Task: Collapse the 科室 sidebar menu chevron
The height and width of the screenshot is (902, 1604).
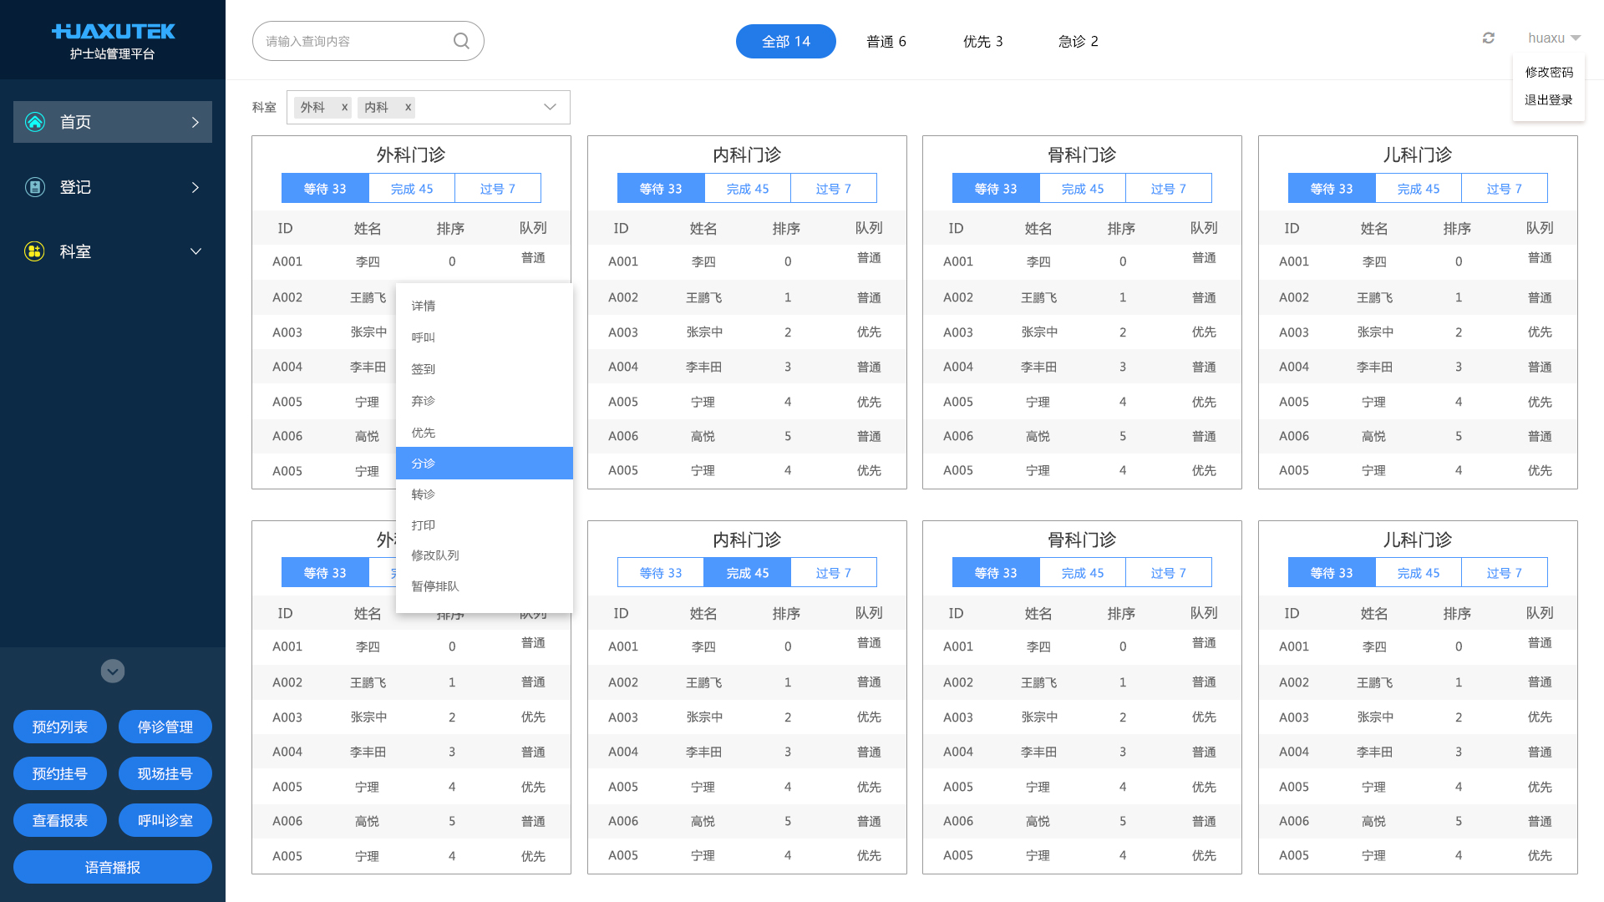Action: (195, 251)
